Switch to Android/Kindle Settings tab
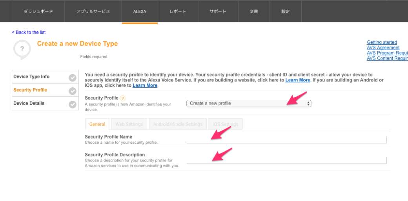Screen dimensions: 408x201 (178, 124)
